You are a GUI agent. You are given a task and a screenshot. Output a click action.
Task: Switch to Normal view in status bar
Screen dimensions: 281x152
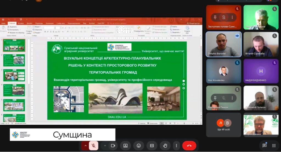tap(162, 123)
